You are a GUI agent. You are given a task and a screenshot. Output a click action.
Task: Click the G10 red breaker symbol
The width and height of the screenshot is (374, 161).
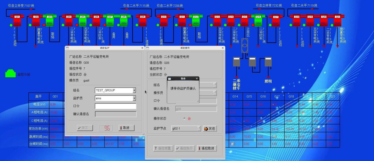point(164,21)
